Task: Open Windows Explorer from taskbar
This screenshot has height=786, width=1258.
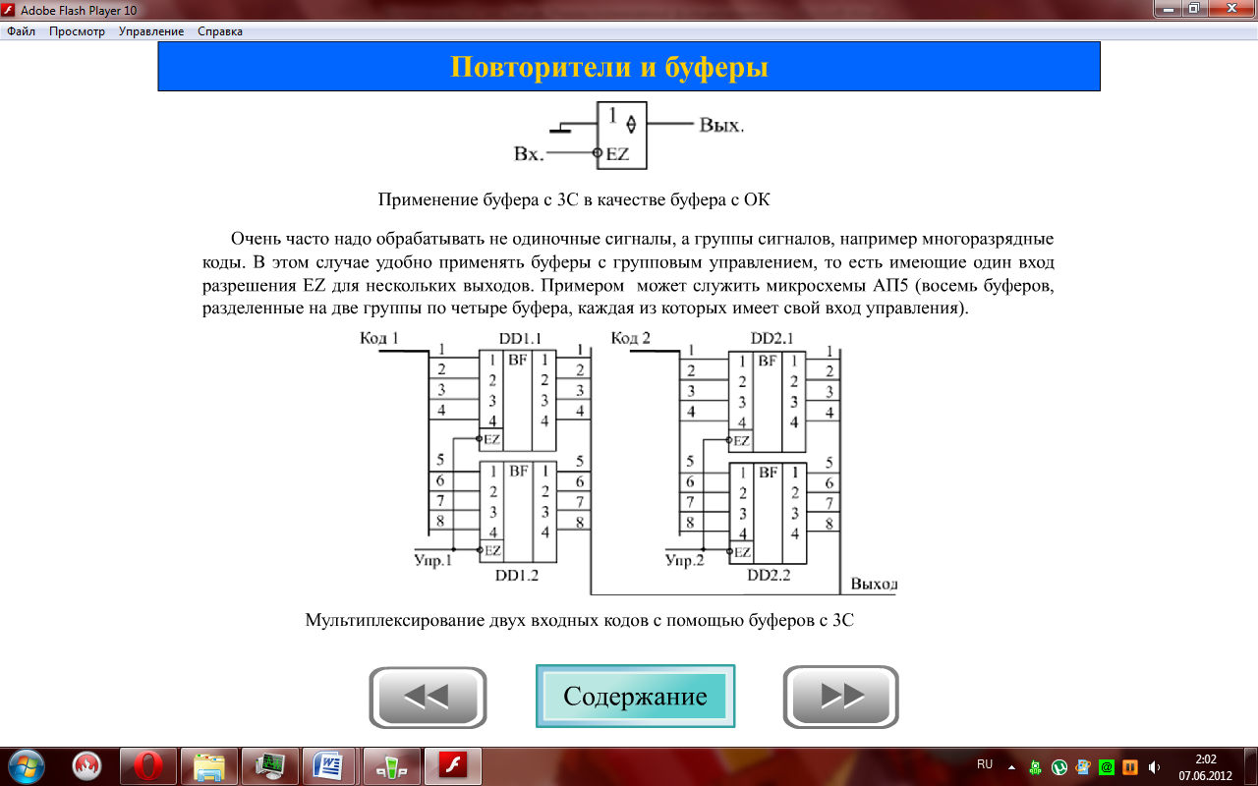Action: [209, 765]
